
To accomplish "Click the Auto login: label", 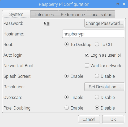I will click(14, 55).
